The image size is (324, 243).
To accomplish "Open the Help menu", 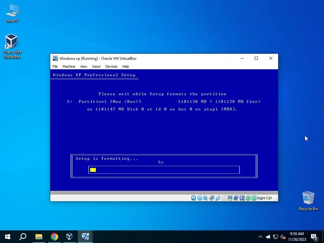I will click(x=125, y=66).
